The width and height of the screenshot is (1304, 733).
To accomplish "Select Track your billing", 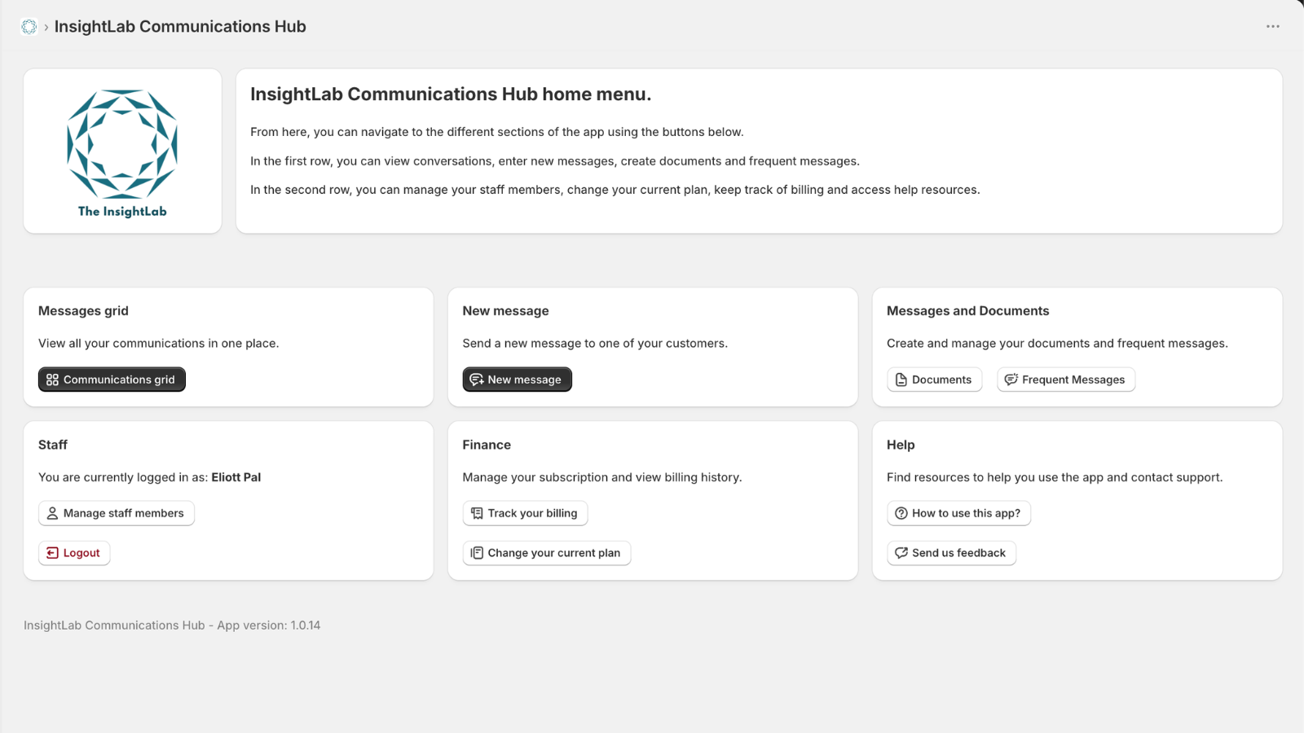I will [x=525, y=513].
